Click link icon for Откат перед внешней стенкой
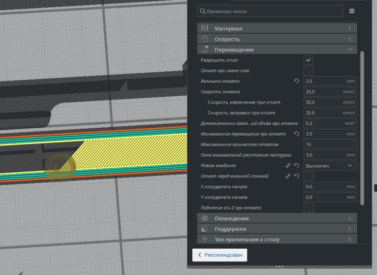This screenshot has width=377, height=275. click(x=288, y=176)
